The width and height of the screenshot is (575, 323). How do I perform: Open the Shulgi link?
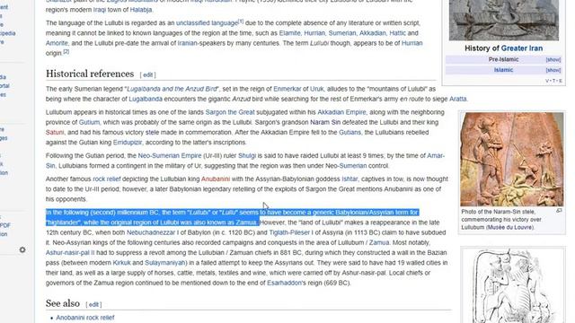(x=247, y=155)
